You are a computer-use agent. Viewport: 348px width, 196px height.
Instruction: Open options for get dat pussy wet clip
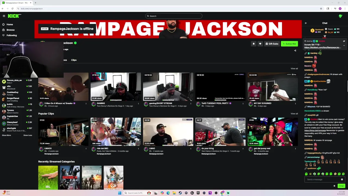coord(295,149)
